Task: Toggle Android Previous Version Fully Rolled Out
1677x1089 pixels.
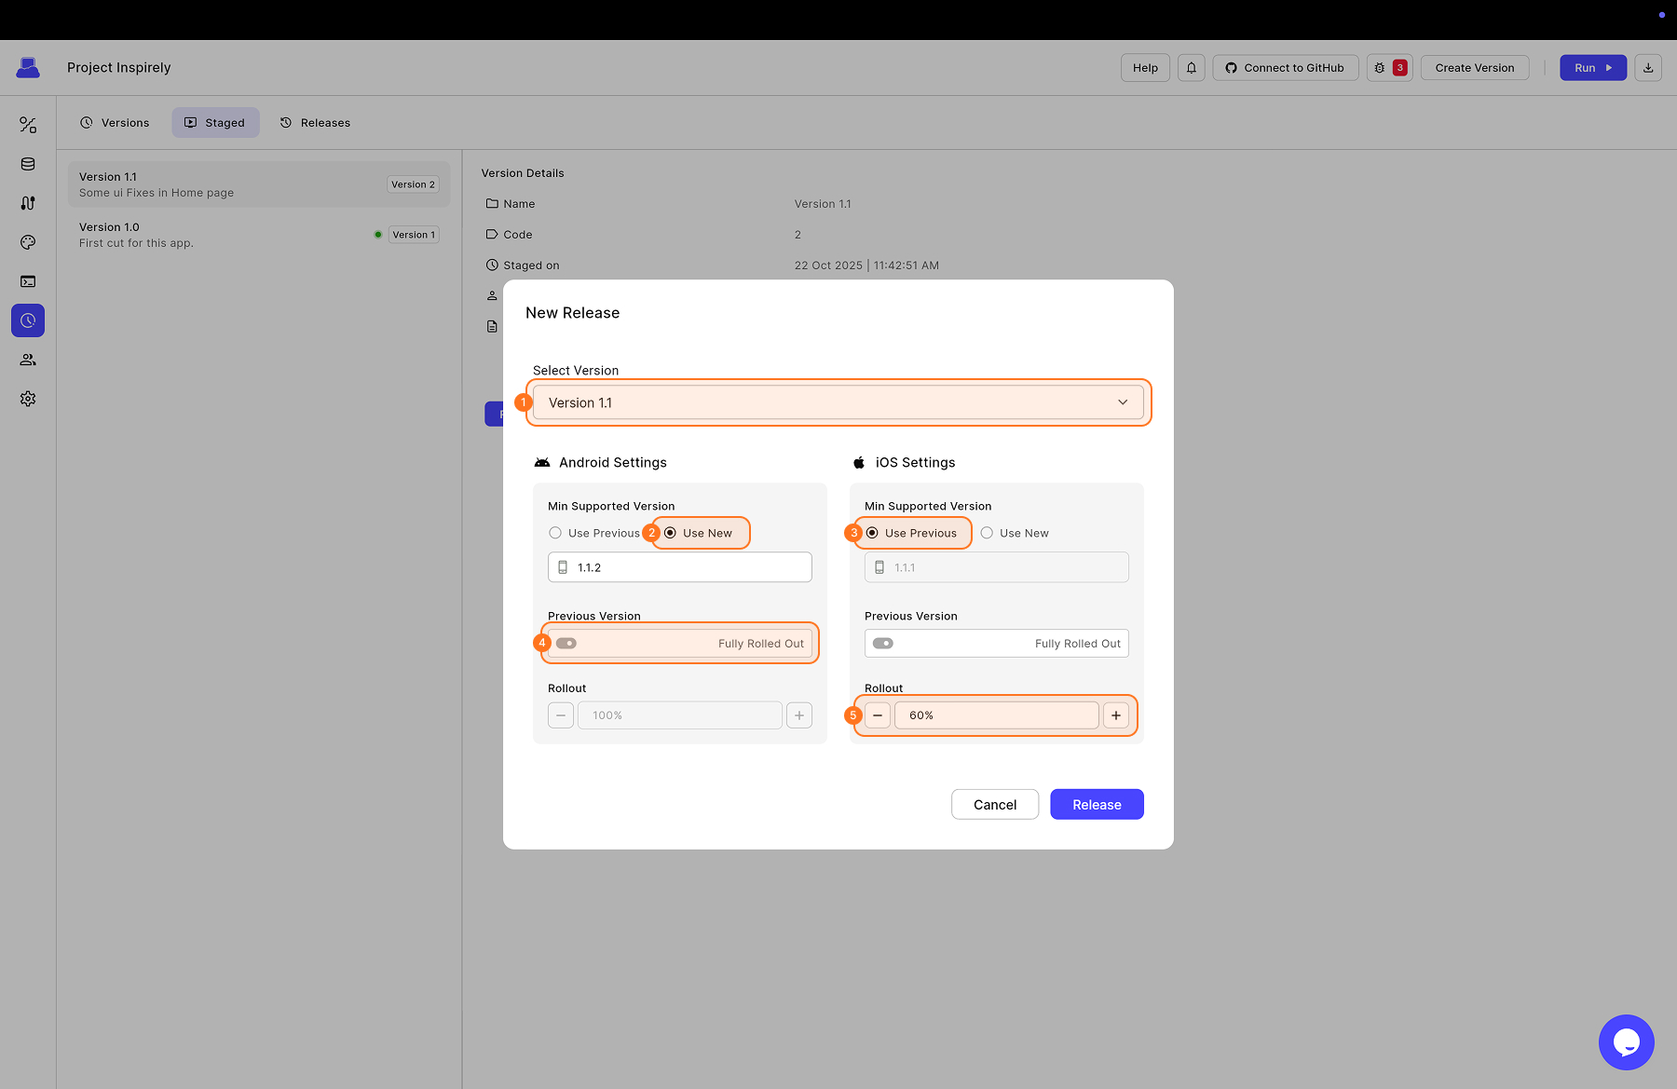Action: coord(566,644)
